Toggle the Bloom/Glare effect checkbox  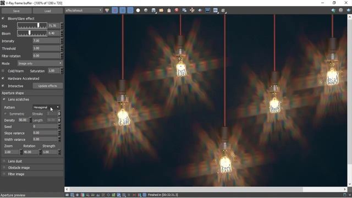click(x=3, y=18)
